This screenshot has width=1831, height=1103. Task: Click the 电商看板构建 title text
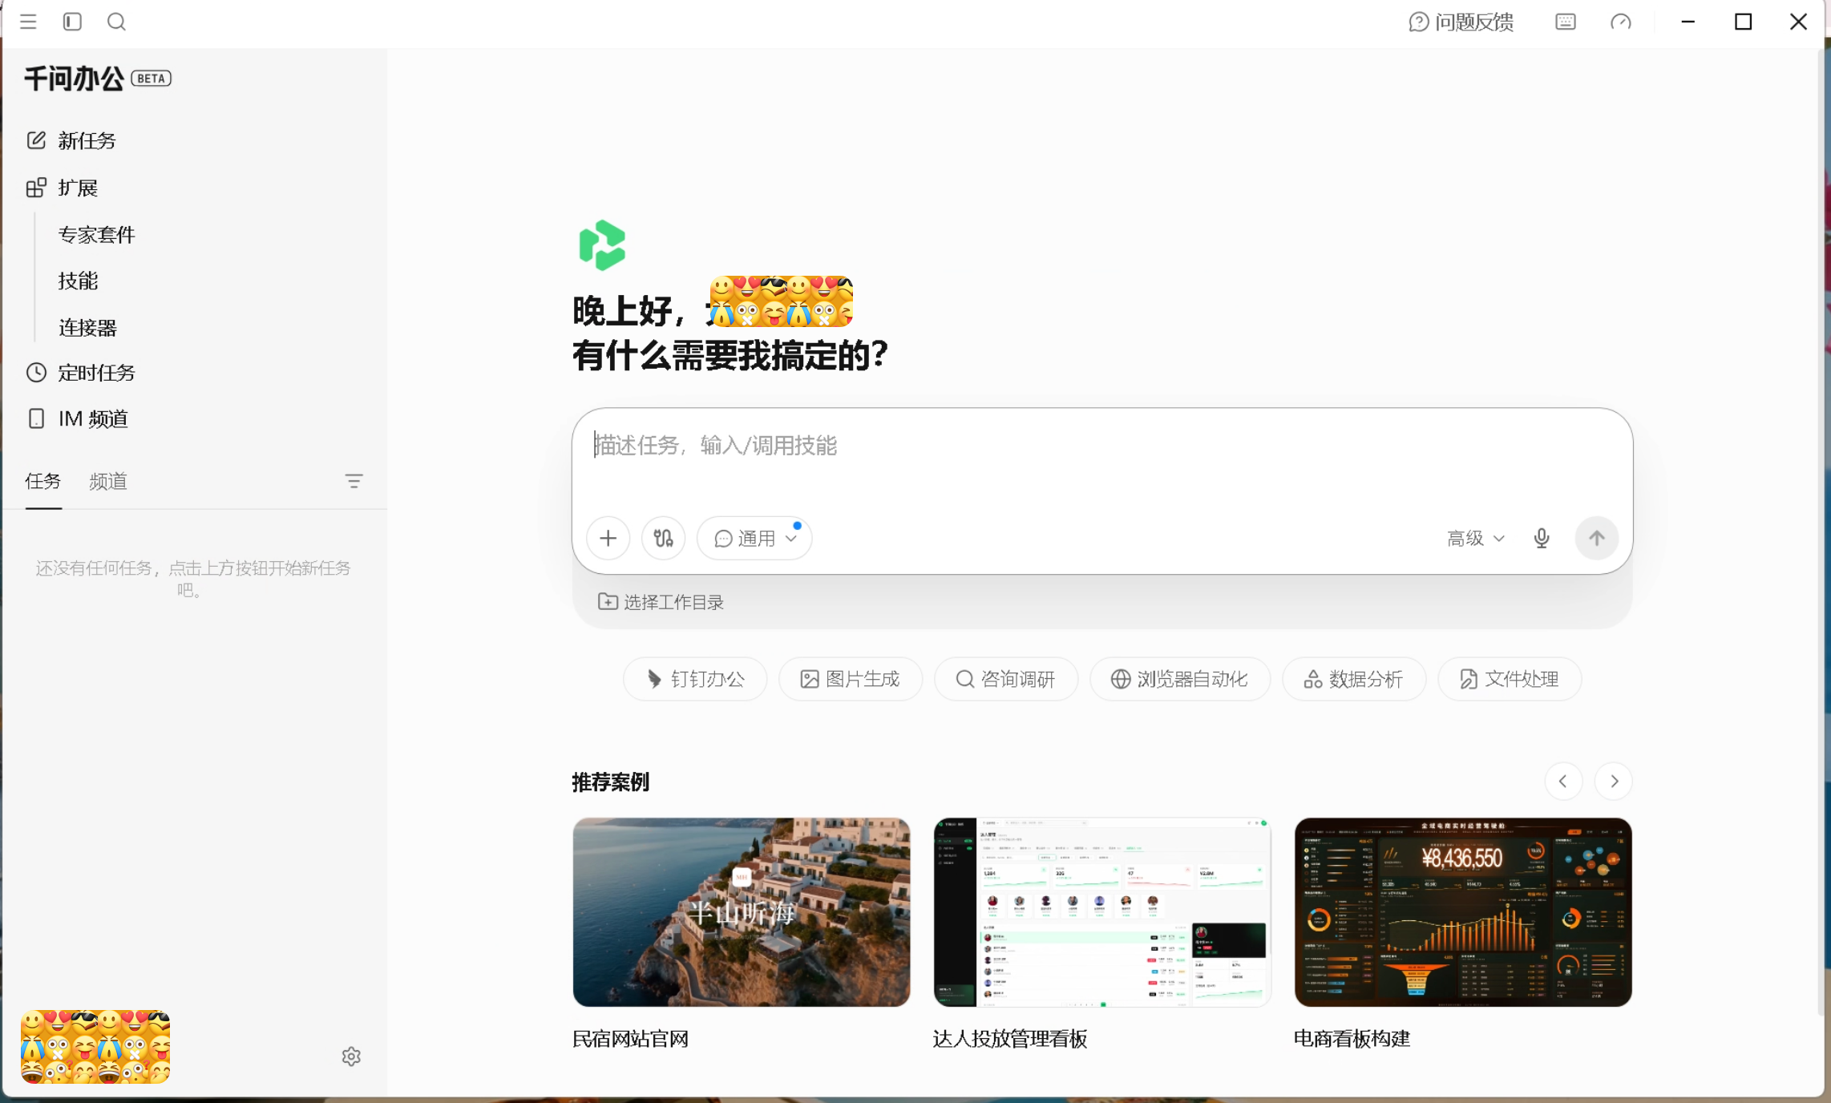[1352, 1039]
